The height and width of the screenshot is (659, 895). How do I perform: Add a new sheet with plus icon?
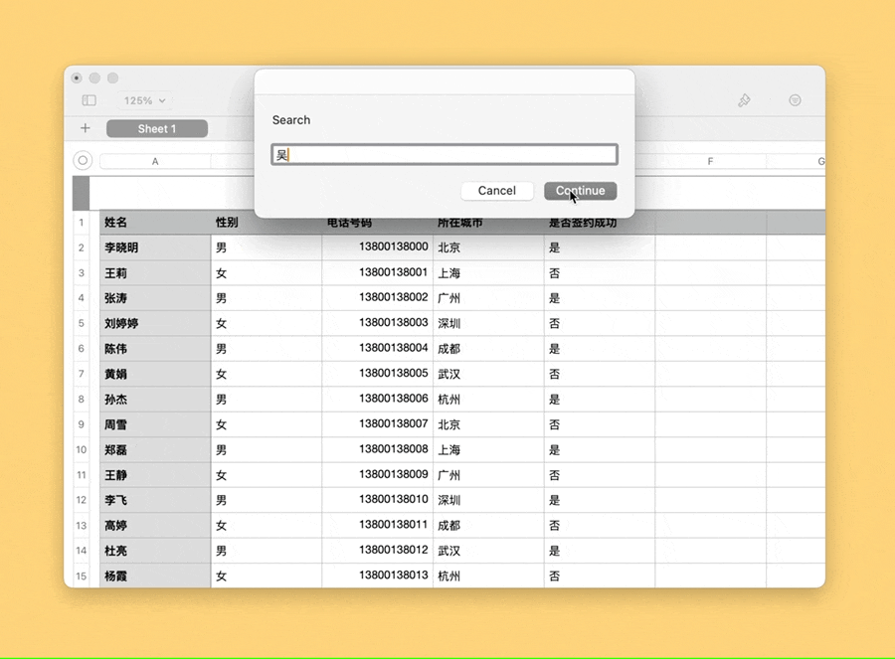(x=86, y=128)
